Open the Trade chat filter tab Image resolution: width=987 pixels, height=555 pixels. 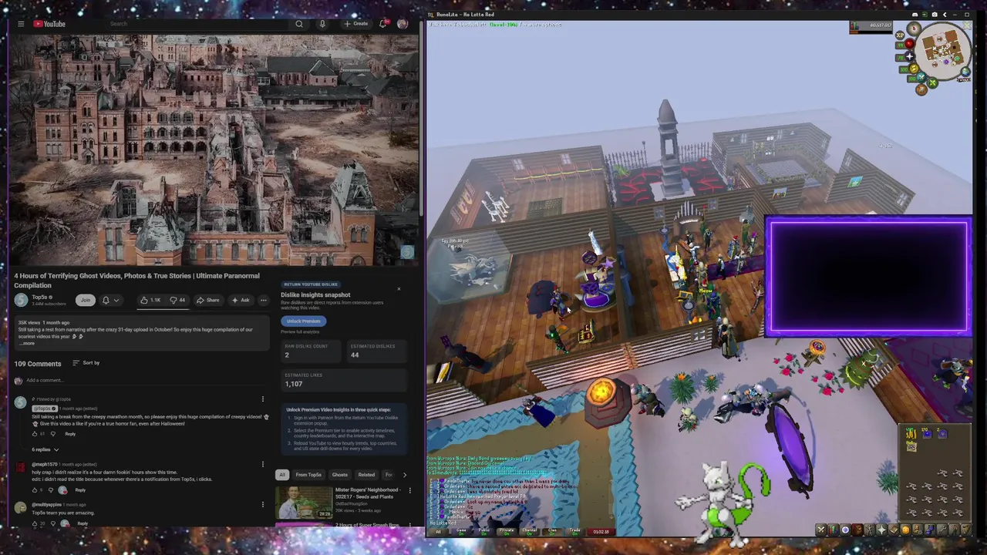[x=574, y=531]
